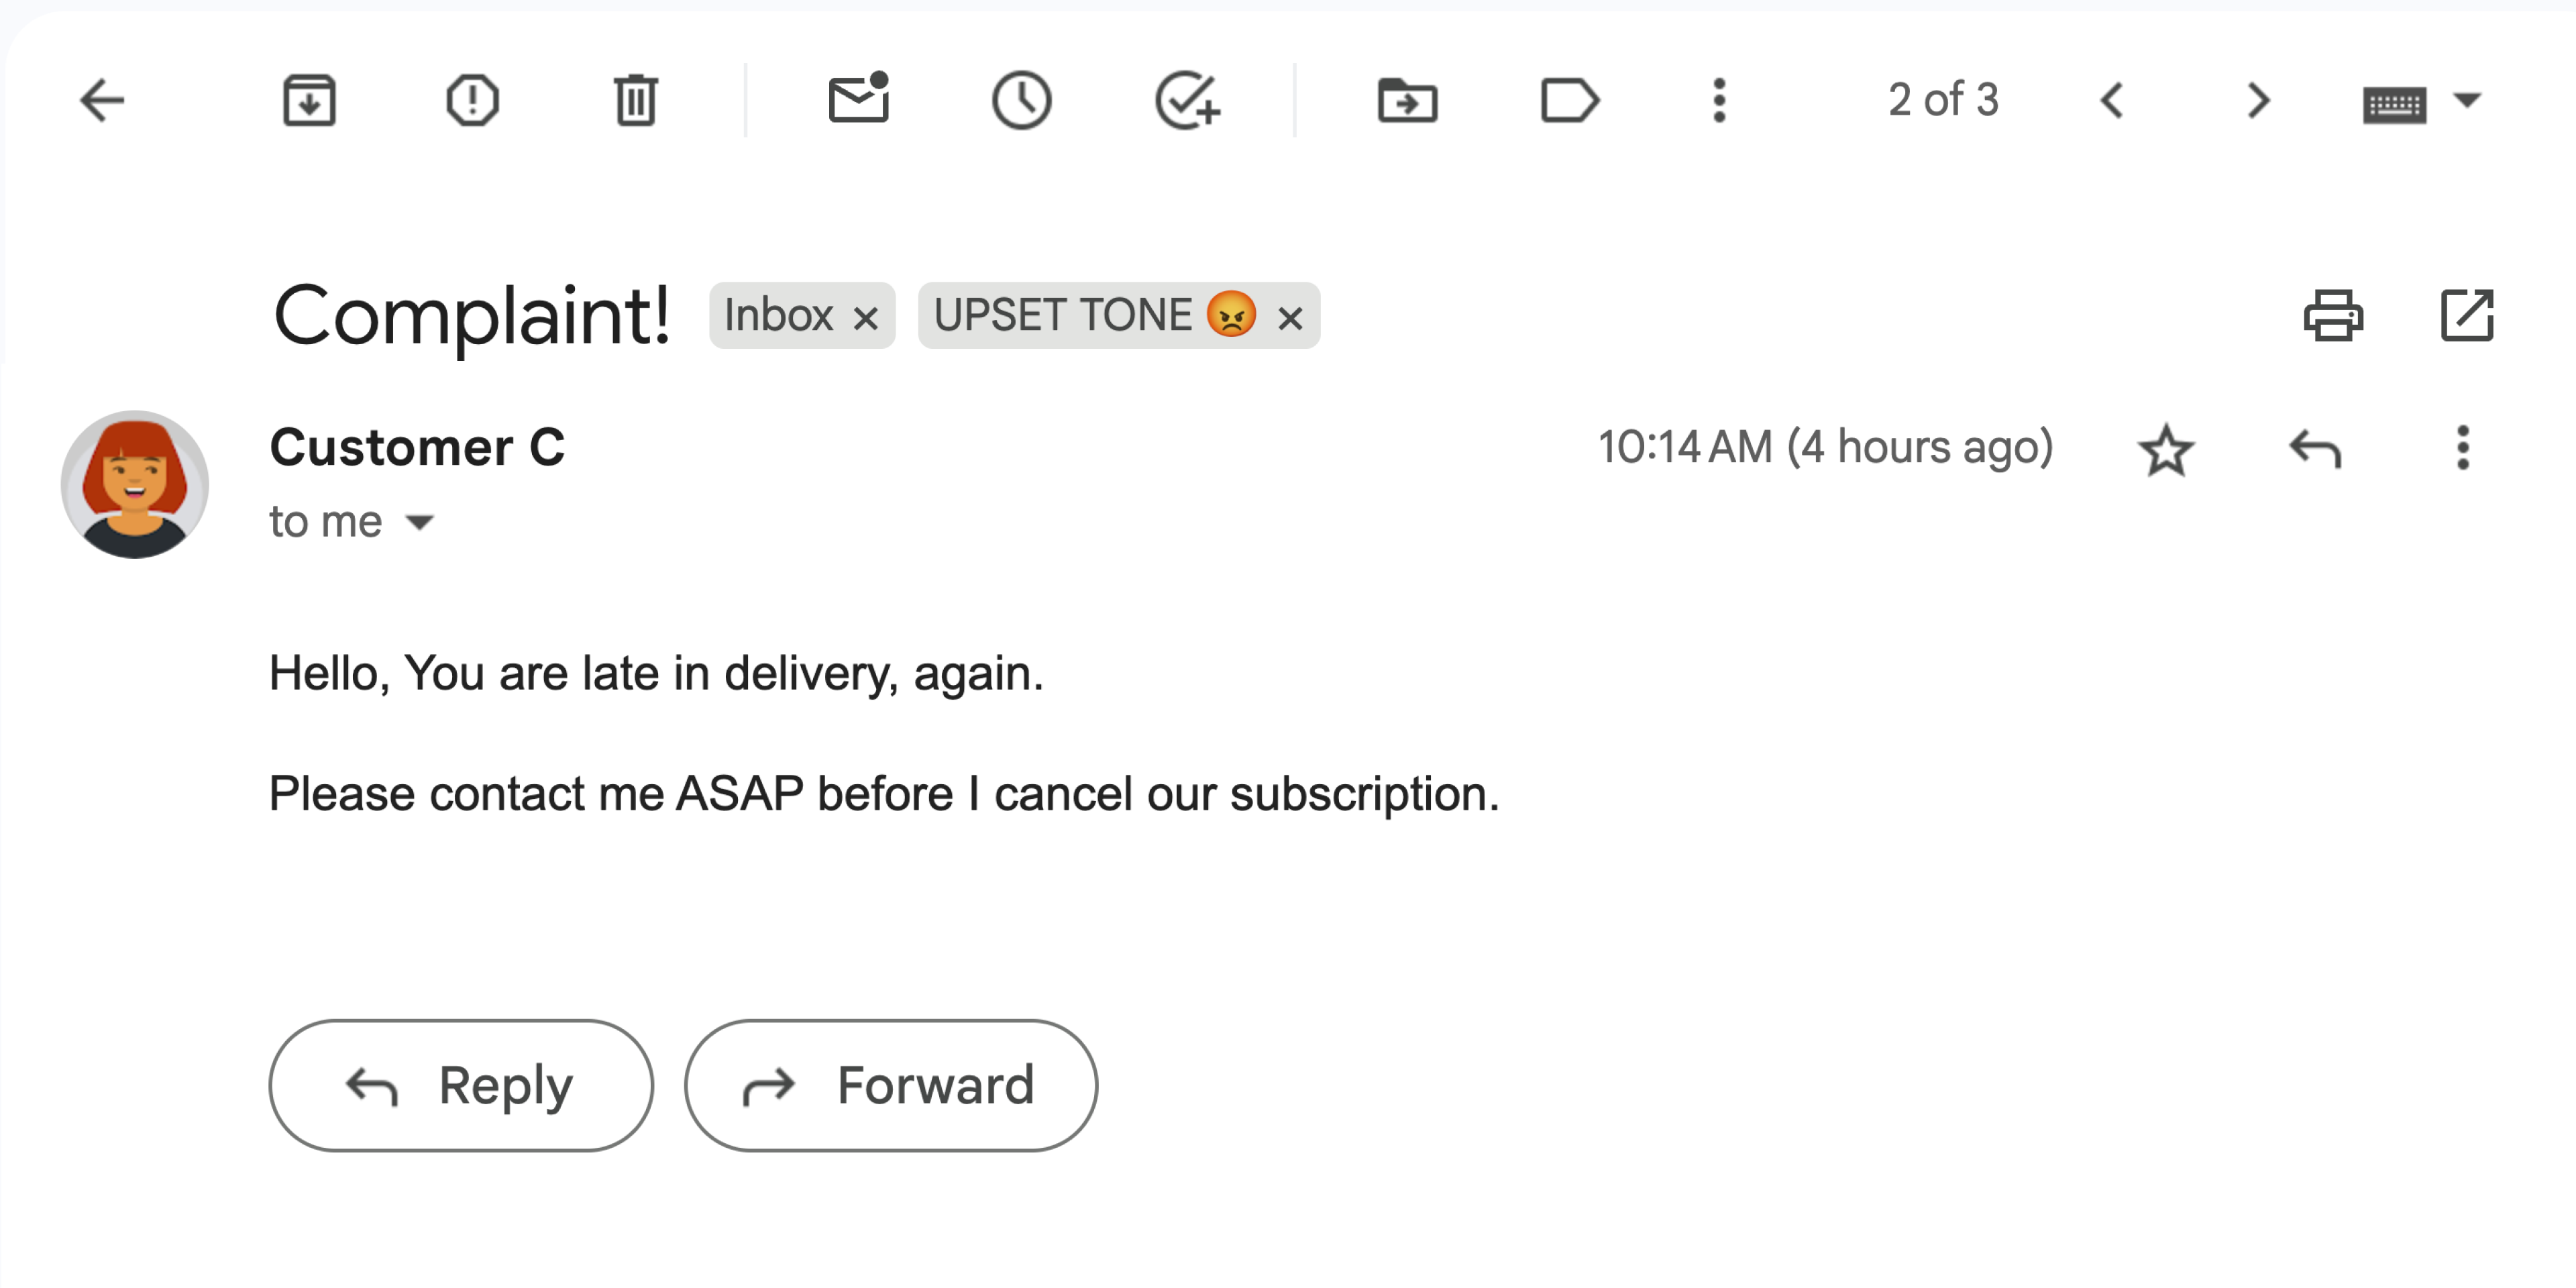The width and height of the screenshot is (2576, 1288).
Task: Click the Reply button
Action: point(460,1084)
